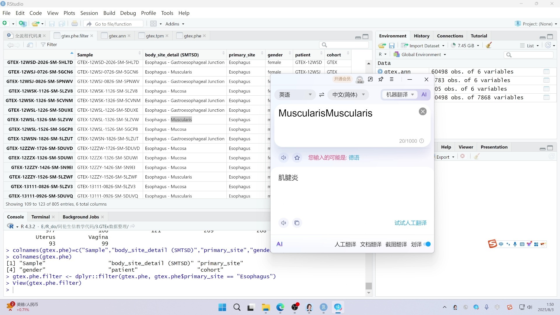This screenshot has width=560, height=315.
Task: Click the workspace panes layout icon
Action: point(153,24)
